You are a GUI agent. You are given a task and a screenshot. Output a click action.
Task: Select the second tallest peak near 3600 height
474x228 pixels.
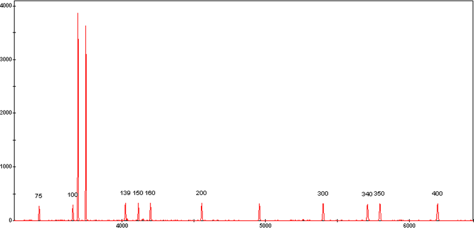click(x=86, y=123)
